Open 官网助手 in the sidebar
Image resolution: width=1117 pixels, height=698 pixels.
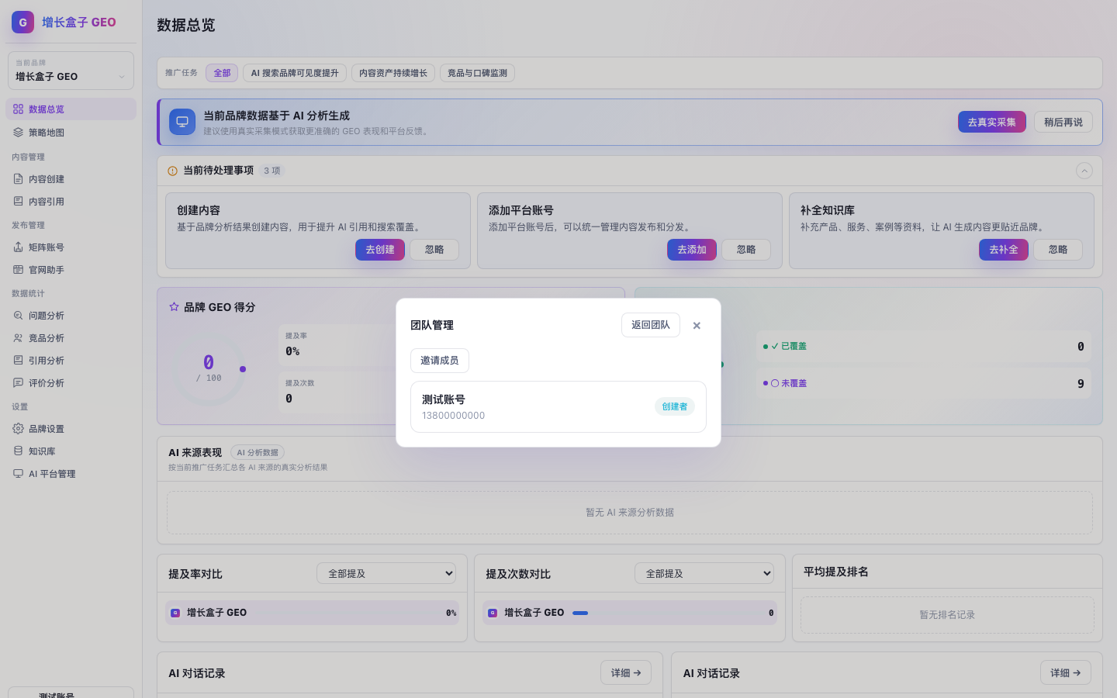[x=71, y=270]
